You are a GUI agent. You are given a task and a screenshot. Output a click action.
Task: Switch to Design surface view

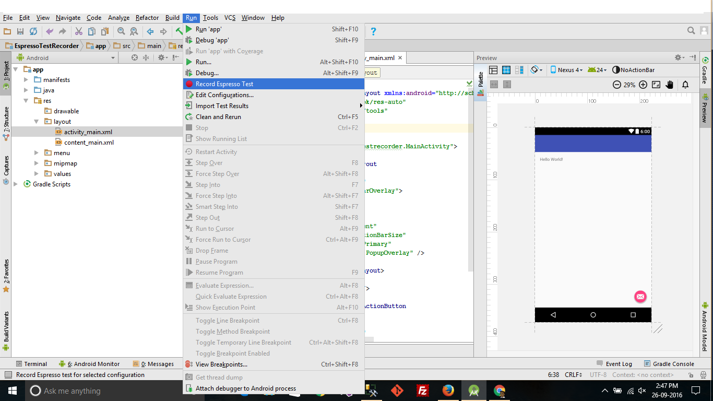[493, 70]
